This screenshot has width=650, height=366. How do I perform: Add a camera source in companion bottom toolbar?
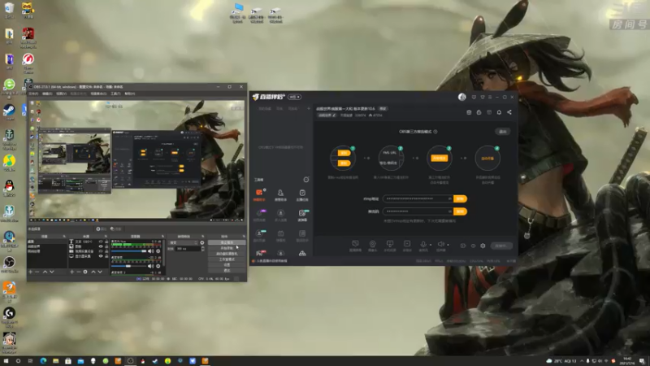372,246
